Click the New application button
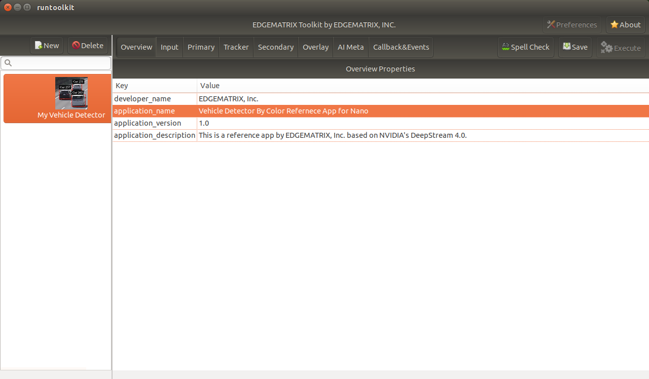649x379 pixels. tap(47, 46)
